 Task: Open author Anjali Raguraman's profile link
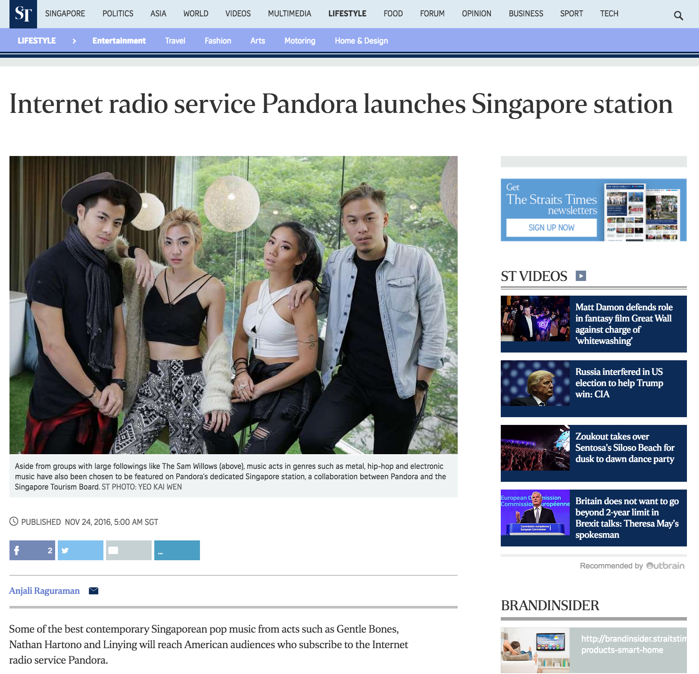(44, 591)
